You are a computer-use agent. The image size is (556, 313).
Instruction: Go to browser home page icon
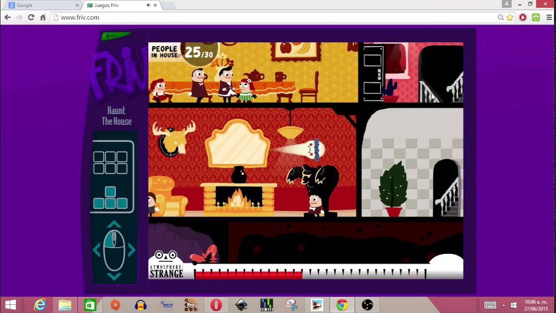[43, 17]
